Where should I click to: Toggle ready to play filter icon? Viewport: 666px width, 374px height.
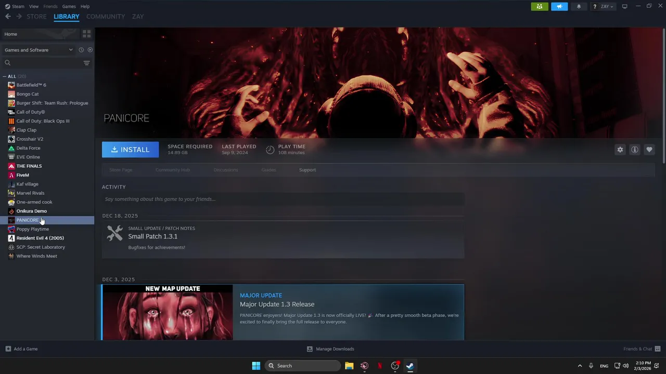coord(90,50)
